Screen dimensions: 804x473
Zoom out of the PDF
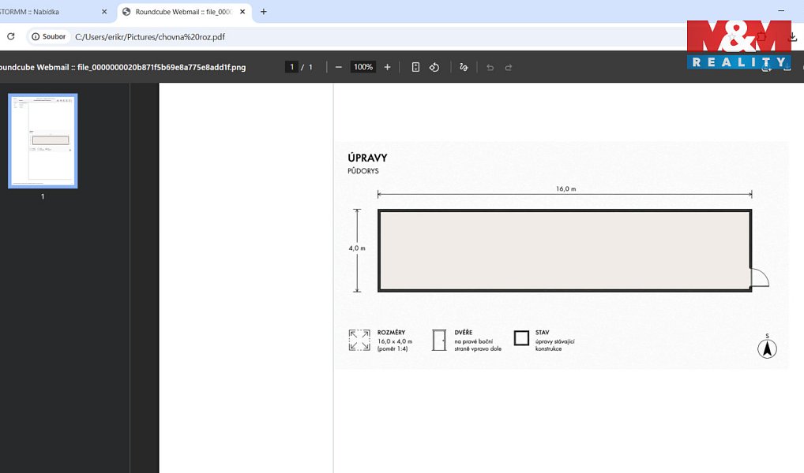tap(338, 67)
